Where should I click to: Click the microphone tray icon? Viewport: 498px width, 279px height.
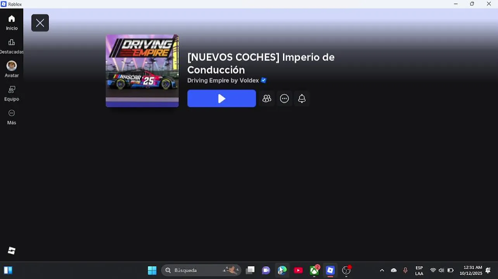405,270
